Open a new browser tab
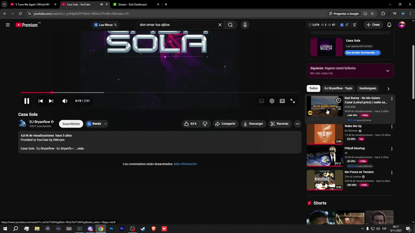The height and width of the screenshot is (233, 415). click(166, 5)
